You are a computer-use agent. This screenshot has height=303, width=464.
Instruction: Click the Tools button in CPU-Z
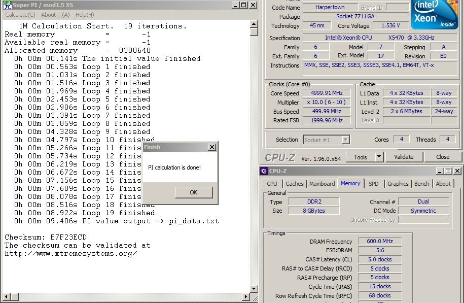361,157
